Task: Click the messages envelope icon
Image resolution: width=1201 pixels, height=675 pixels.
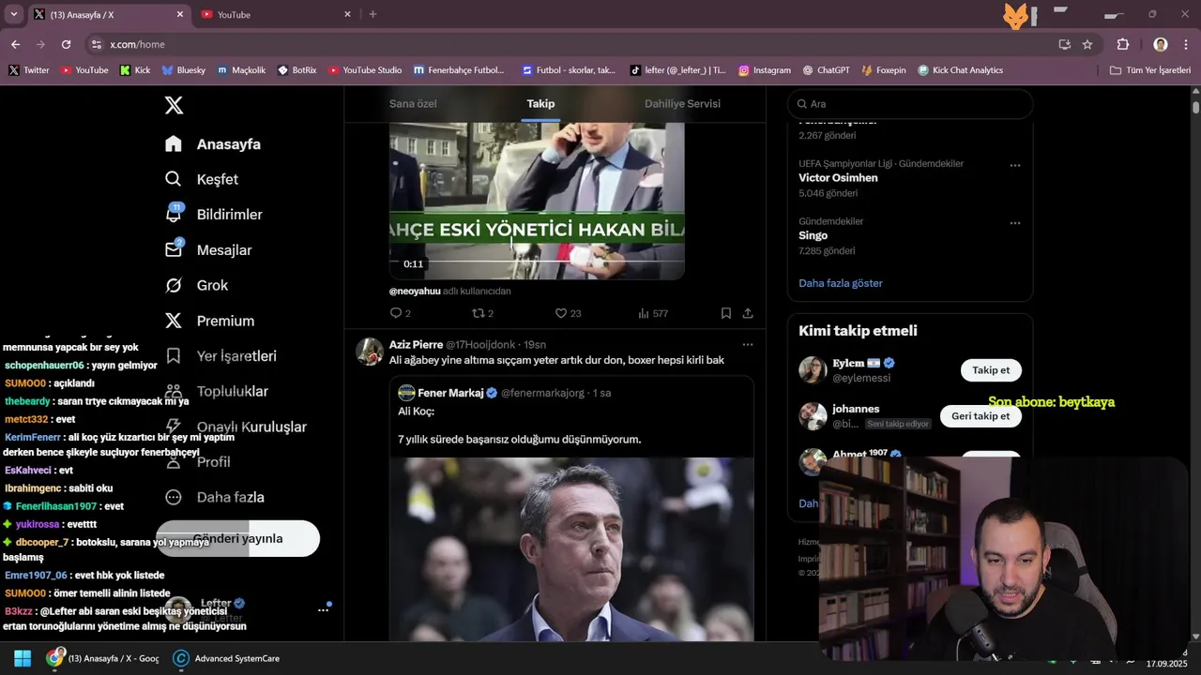Action: click(x=174, y=250)
